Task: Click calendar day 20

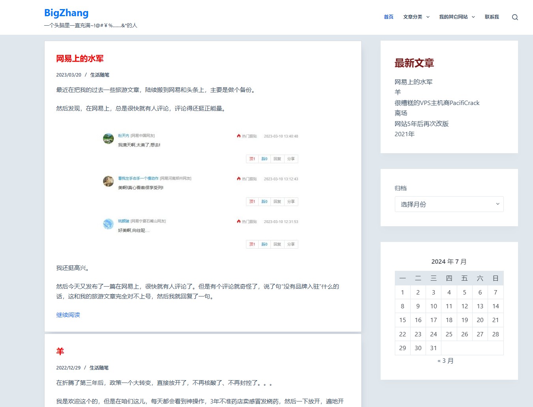Action: pyautogui.click(x=480, y=320)
